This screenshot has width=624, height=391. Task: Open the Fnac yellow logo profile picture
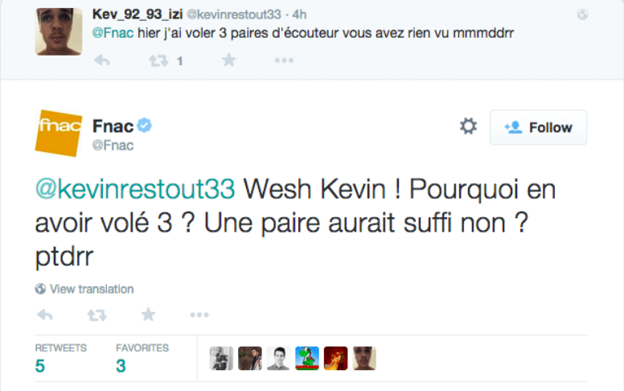pyautogui.click(x=59, y=134)
